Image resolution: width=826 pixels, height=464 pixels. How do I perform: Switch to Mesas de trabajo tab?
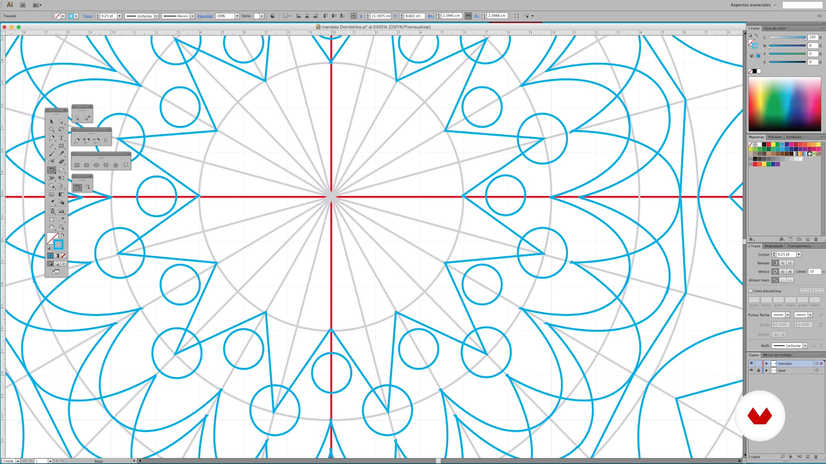click(777, 355)
